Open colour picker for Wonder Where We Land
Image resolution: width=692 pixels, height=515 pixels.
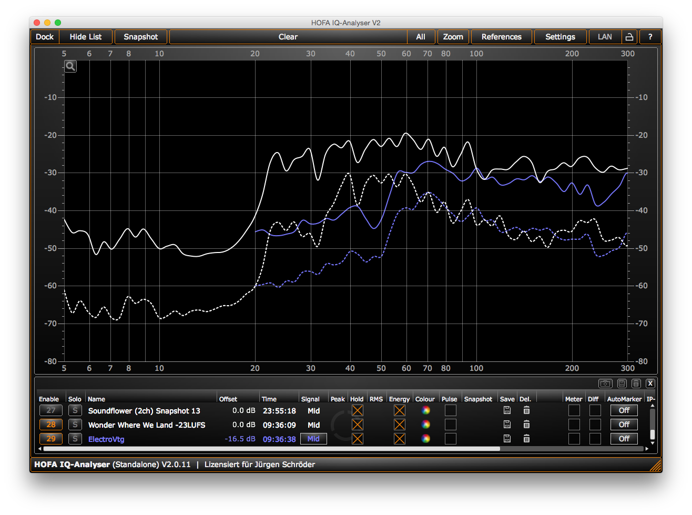click(x=426, y=425)
